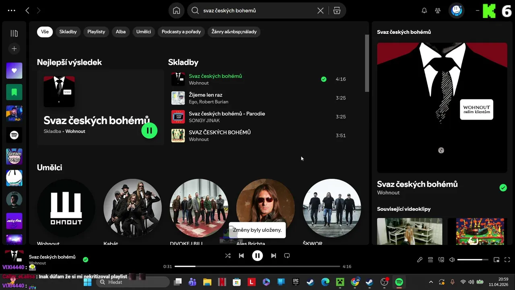515x290 pixels.
Task: Open the Epic Games taskbar icon
Action: click(x=296, y=282)
